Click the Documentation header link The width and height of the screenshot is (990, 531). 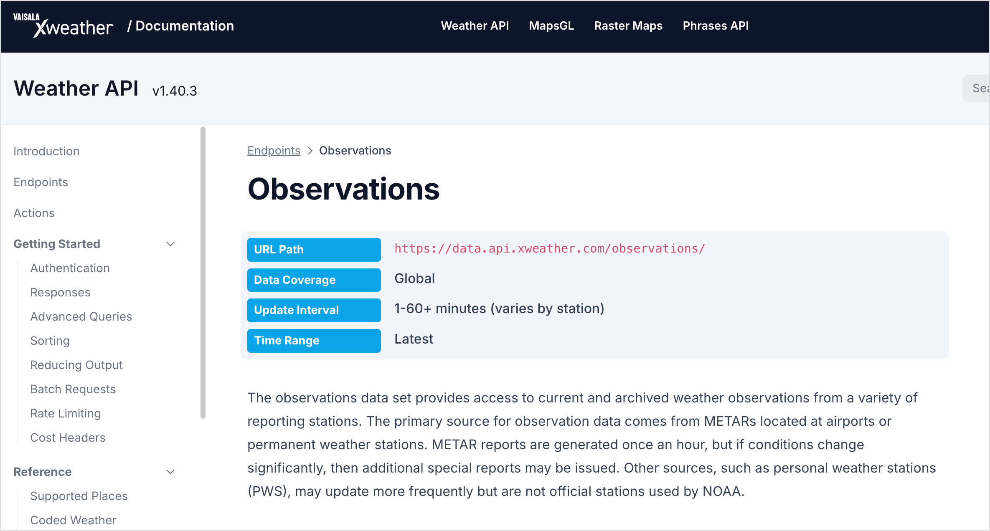coord(180,26)
